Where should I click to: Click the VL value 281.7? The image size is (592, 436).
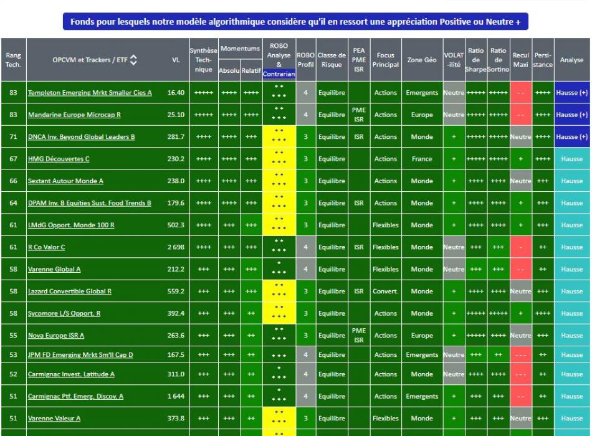tap(176, 137)
